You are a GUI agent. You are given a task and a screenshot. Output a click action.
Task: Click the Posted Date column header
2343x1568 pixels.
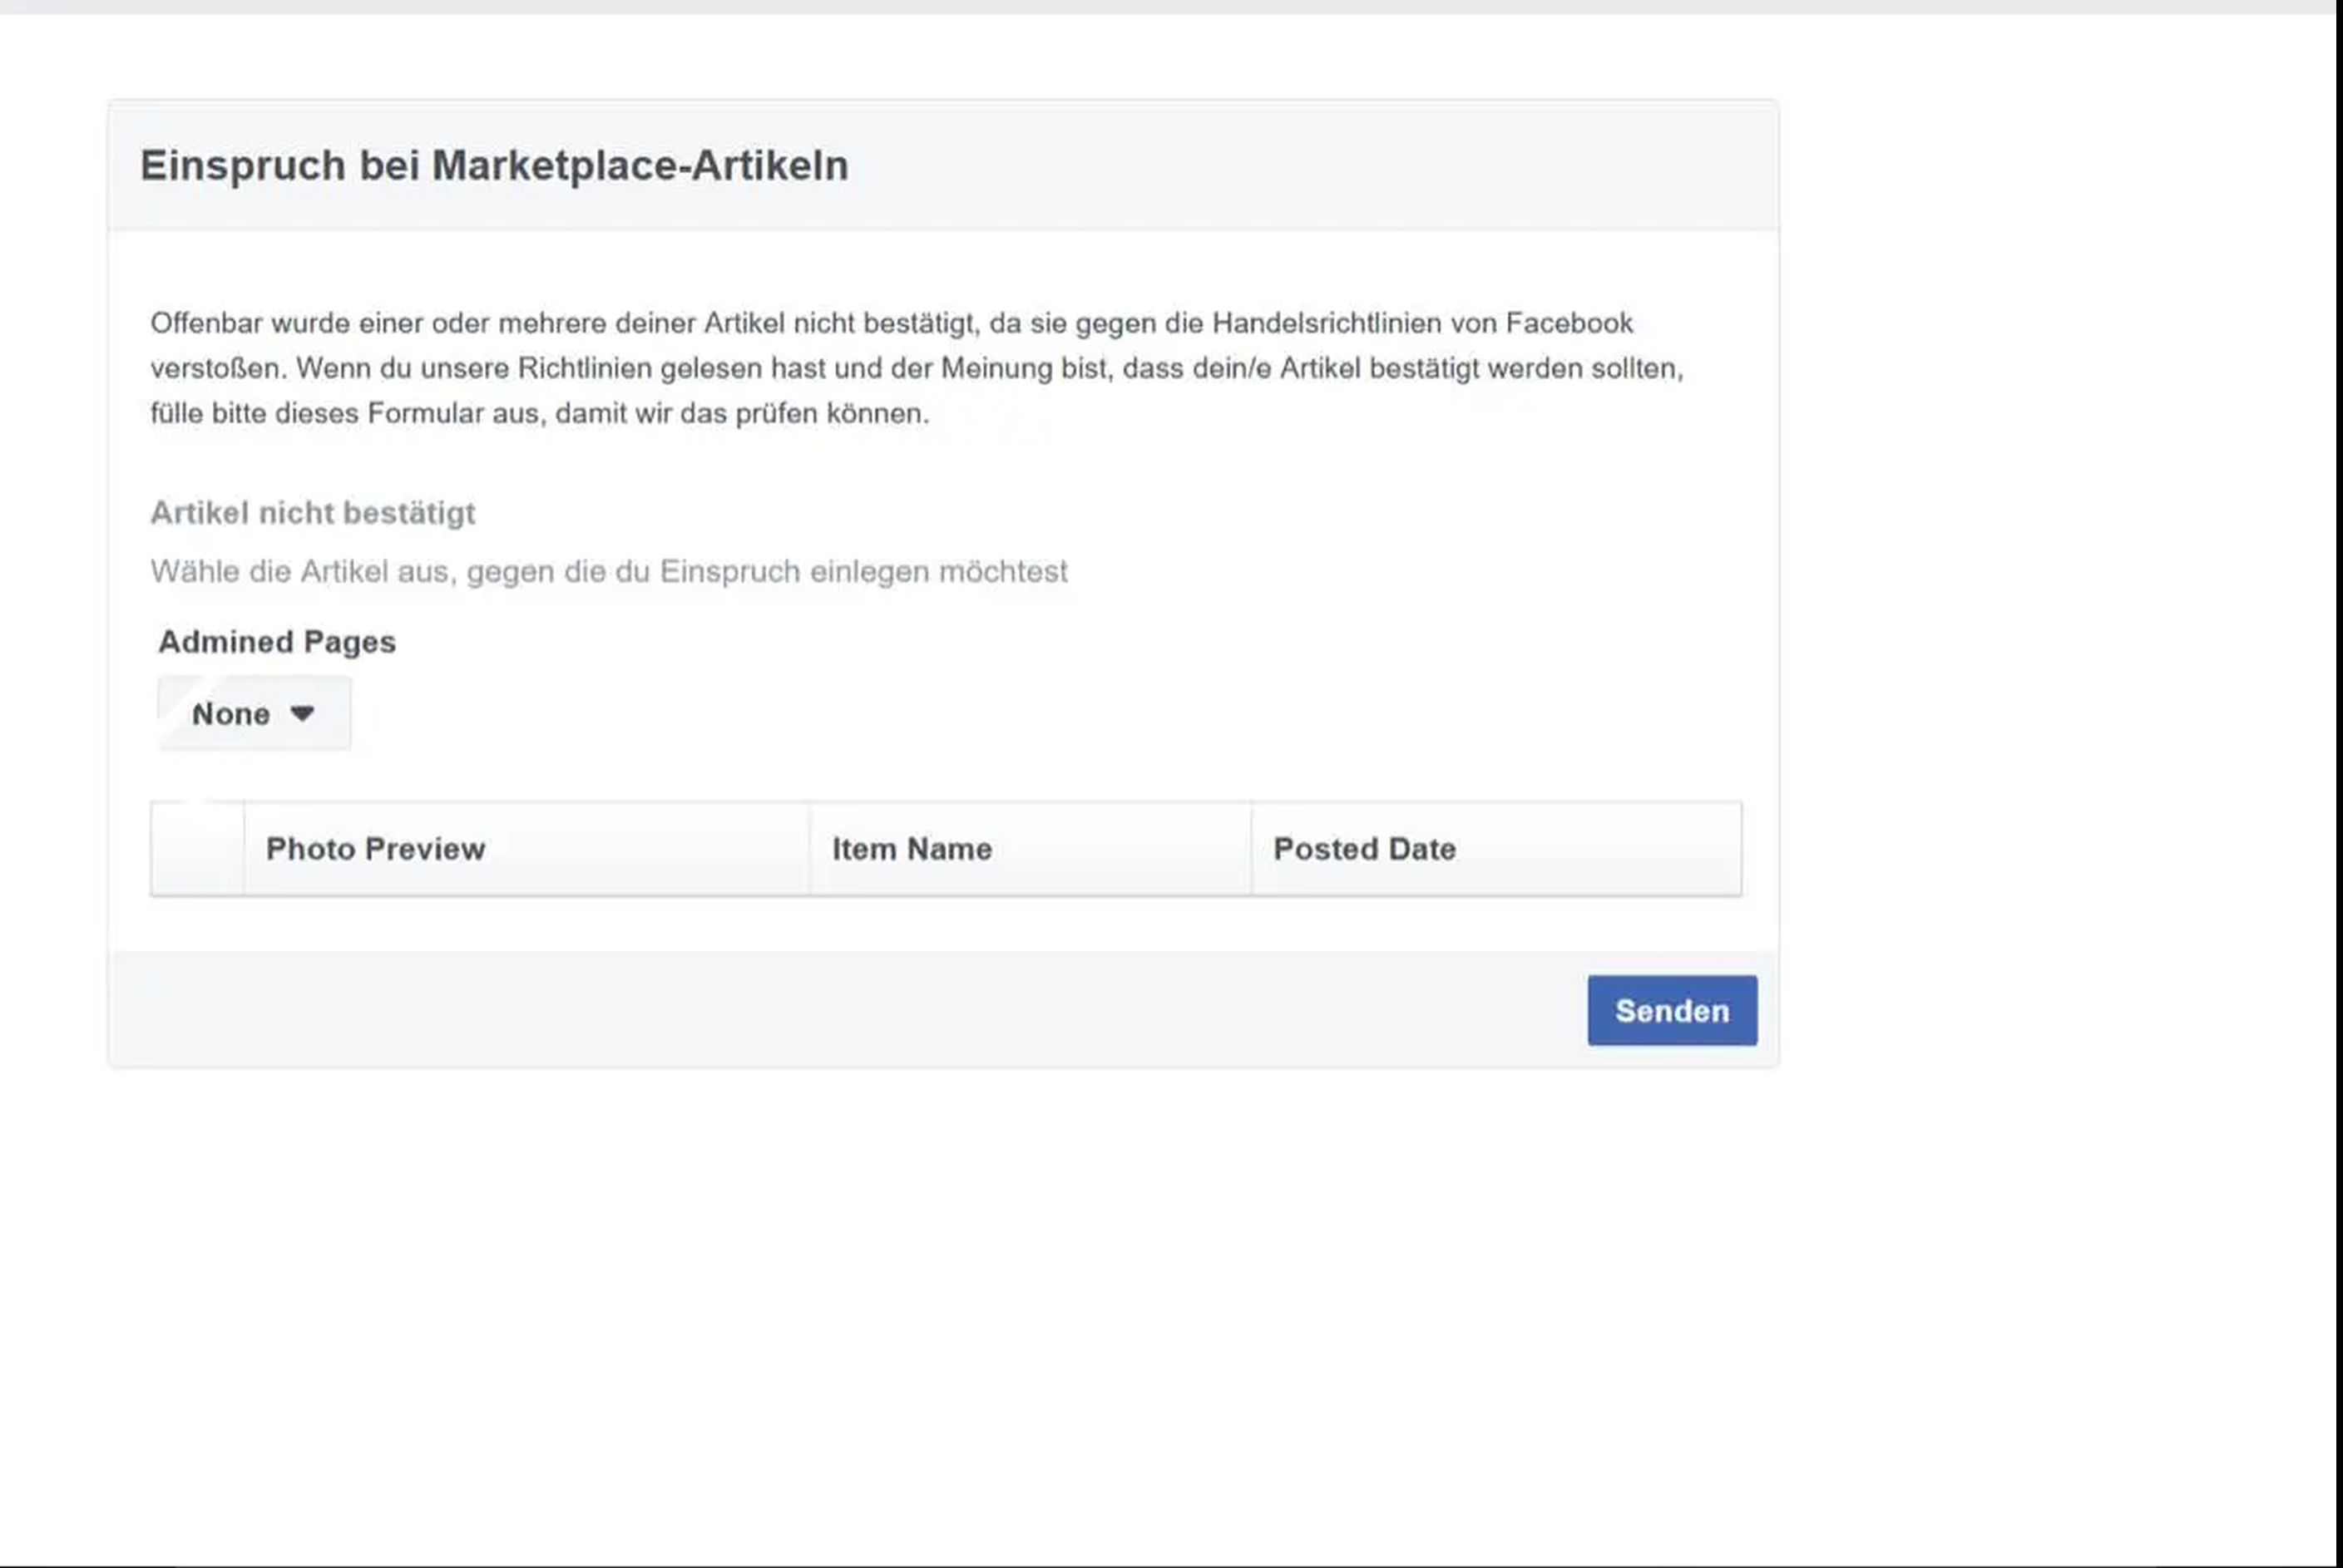(1363, 849)
